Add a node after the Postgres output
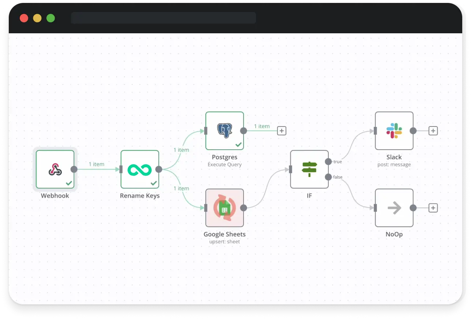 (282, 131)
